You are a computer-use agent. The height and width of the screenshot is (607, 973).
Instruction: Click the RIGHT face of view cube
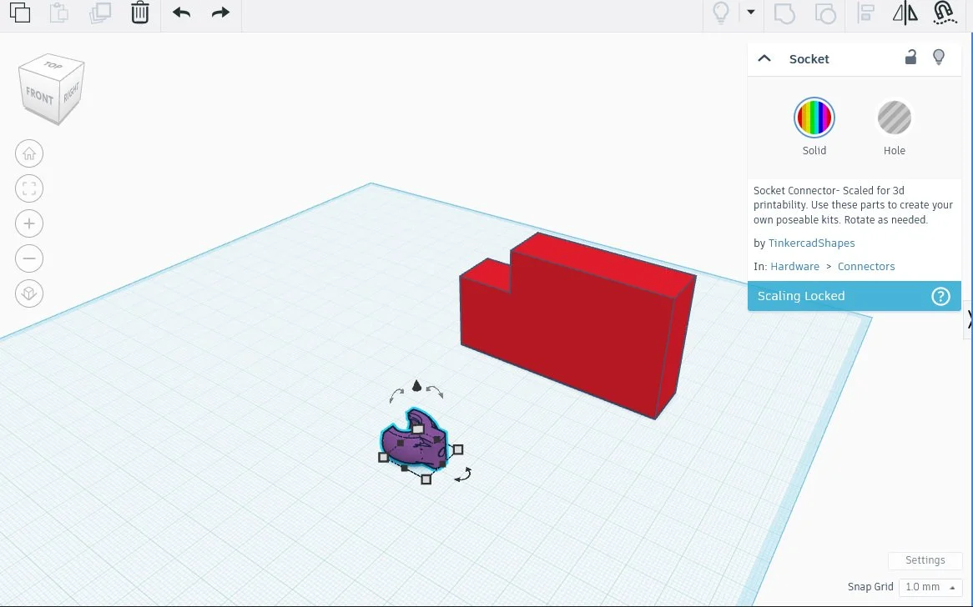[72, 93]
